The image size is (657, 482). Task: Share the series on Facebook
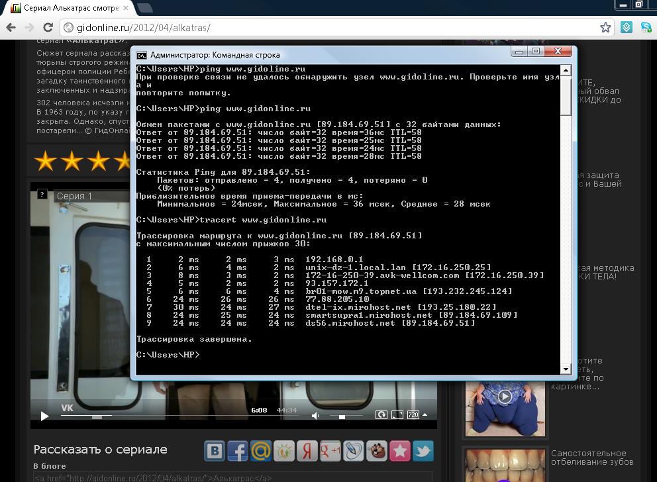238,451
